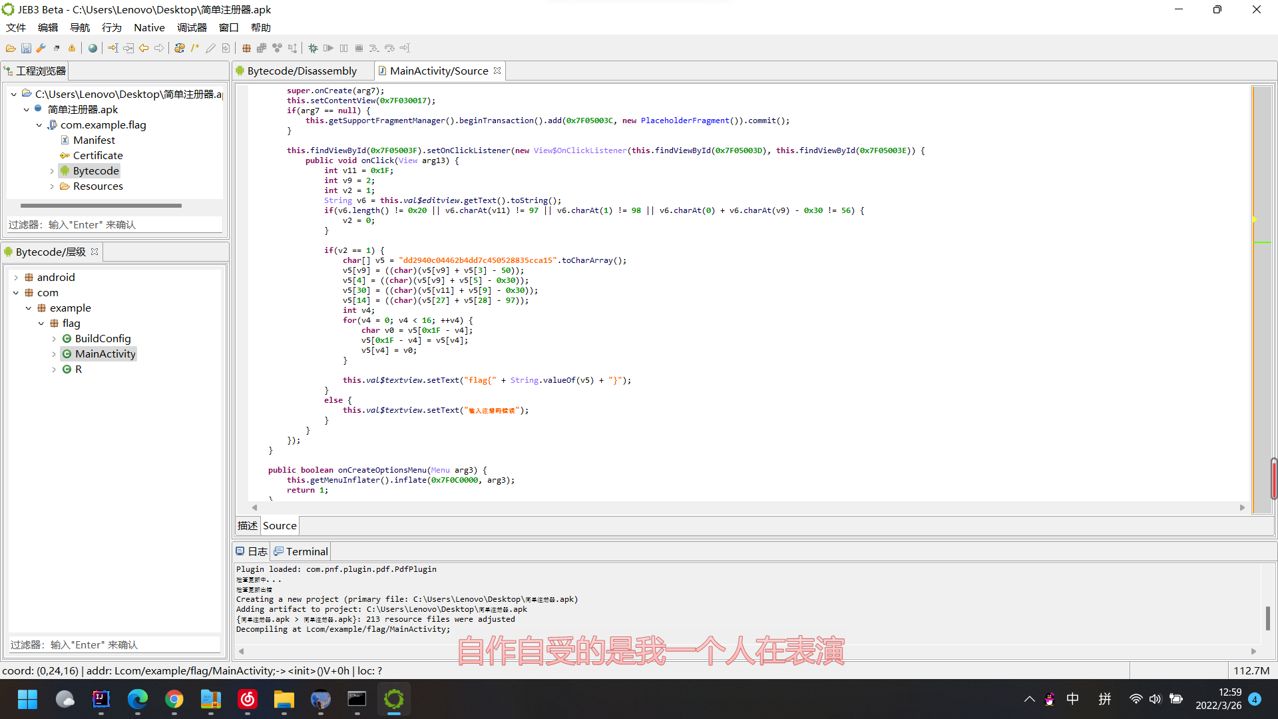Click the globe icon in toolbar
The width and height of the screenshot is (1278, 719).
(93, 48)
